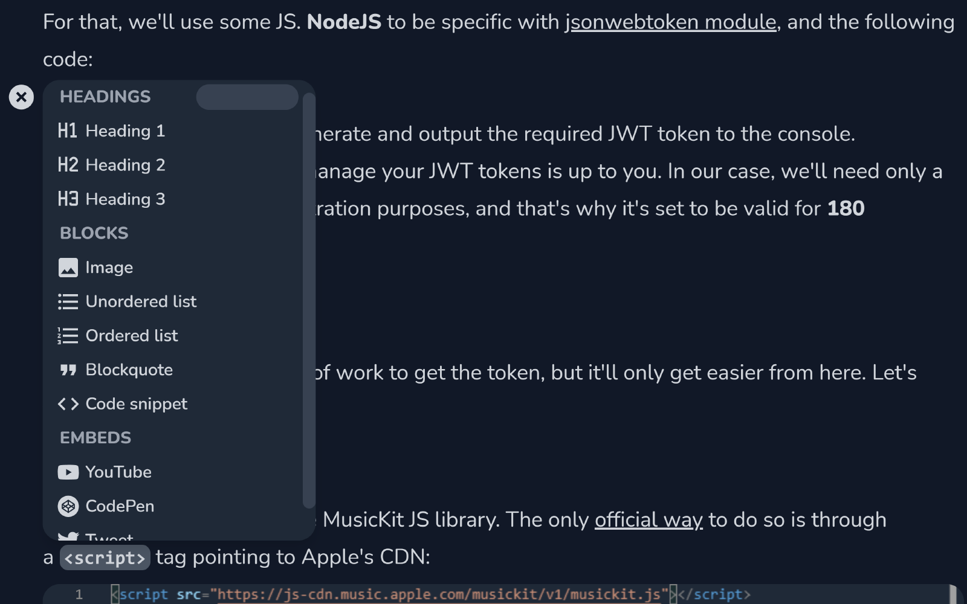Click the CodePen embed icon

(68, 506)
